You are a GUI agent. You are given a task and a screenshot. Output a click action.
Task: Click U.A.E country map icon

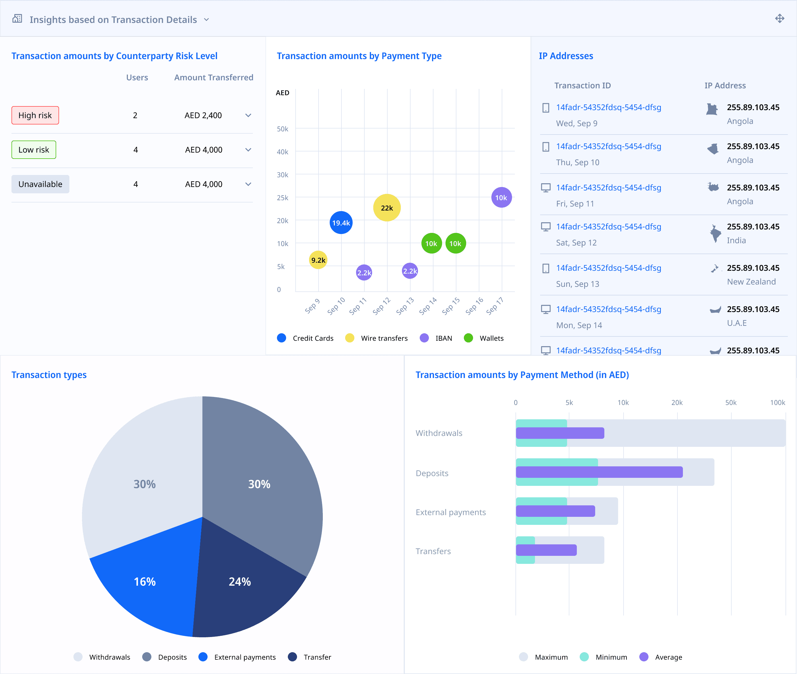(x=715, y=309)
